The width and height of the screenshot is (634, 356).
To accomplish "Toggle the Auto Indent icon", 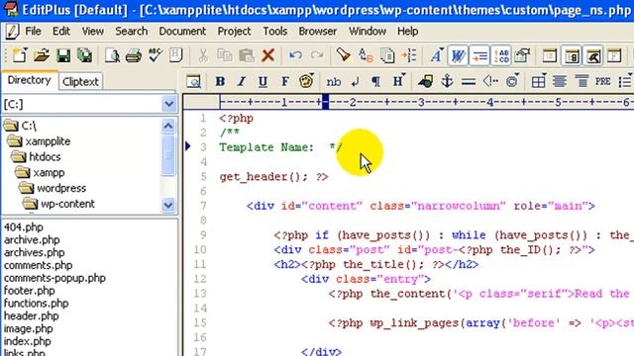I will pyautogui.click(x=479, y=55).
